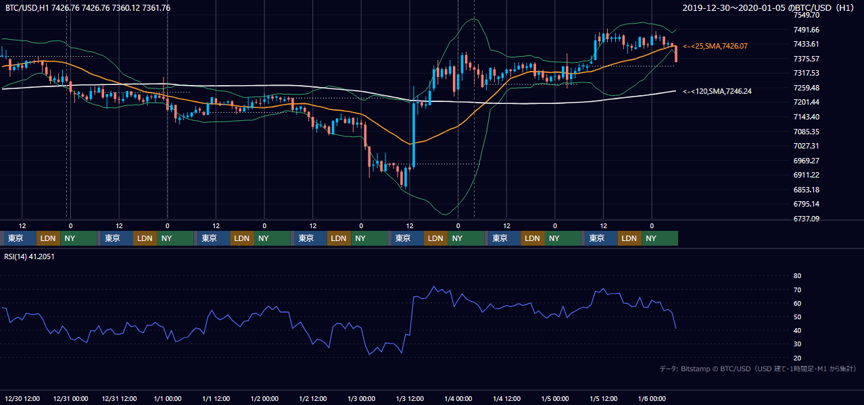
Task: Click the 1/4 00:00 date label
Action: coord(460,399)
